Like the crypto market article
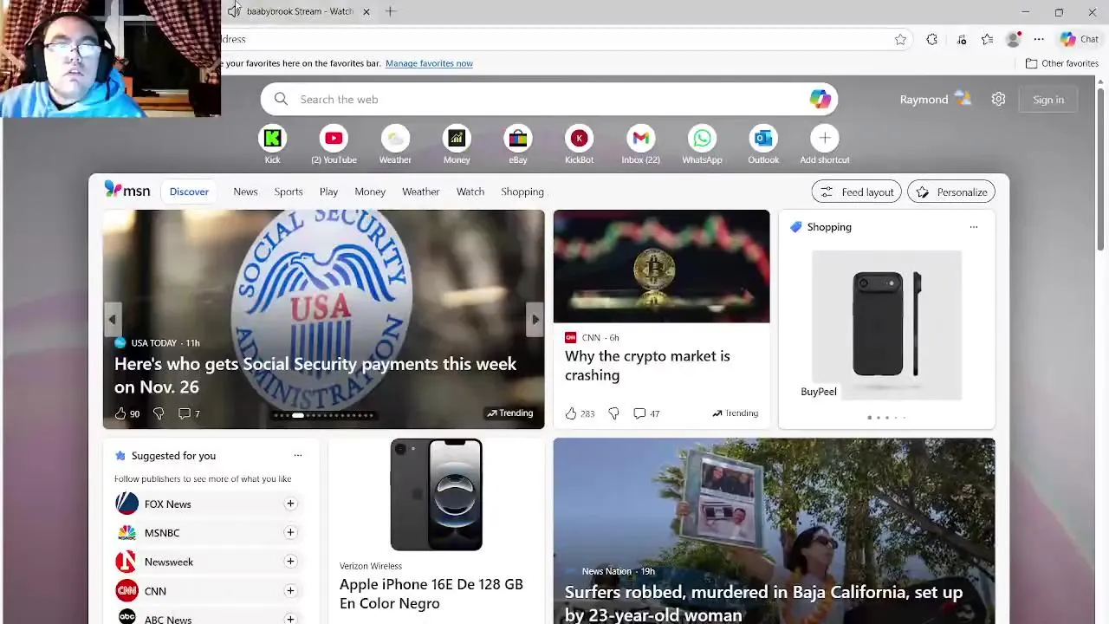 coord(571,413)
